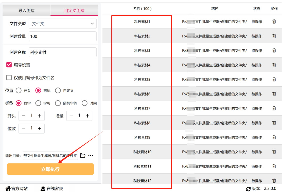Screen dimensions: 282x192
Task: Uncheck the 编号设置 checkbox
Action: coord(9,65)
